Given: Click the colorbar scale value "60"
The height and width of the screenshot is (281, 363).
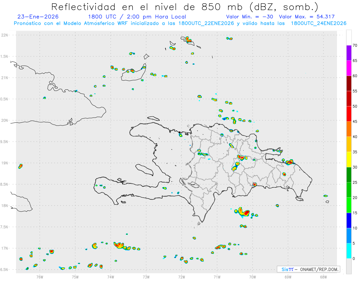Looking at the screenshot, I should (x=355, y=76).
